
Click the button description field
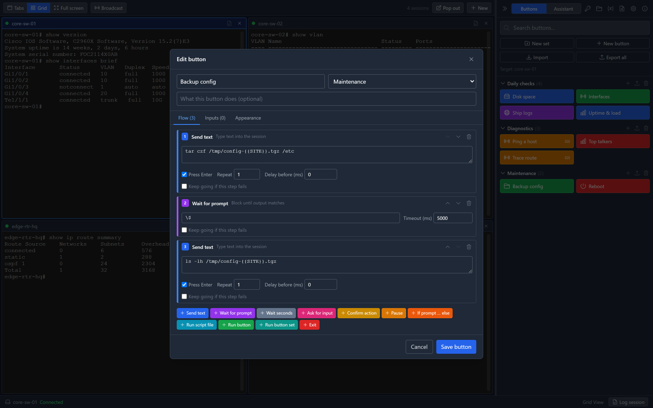[326, 99]
